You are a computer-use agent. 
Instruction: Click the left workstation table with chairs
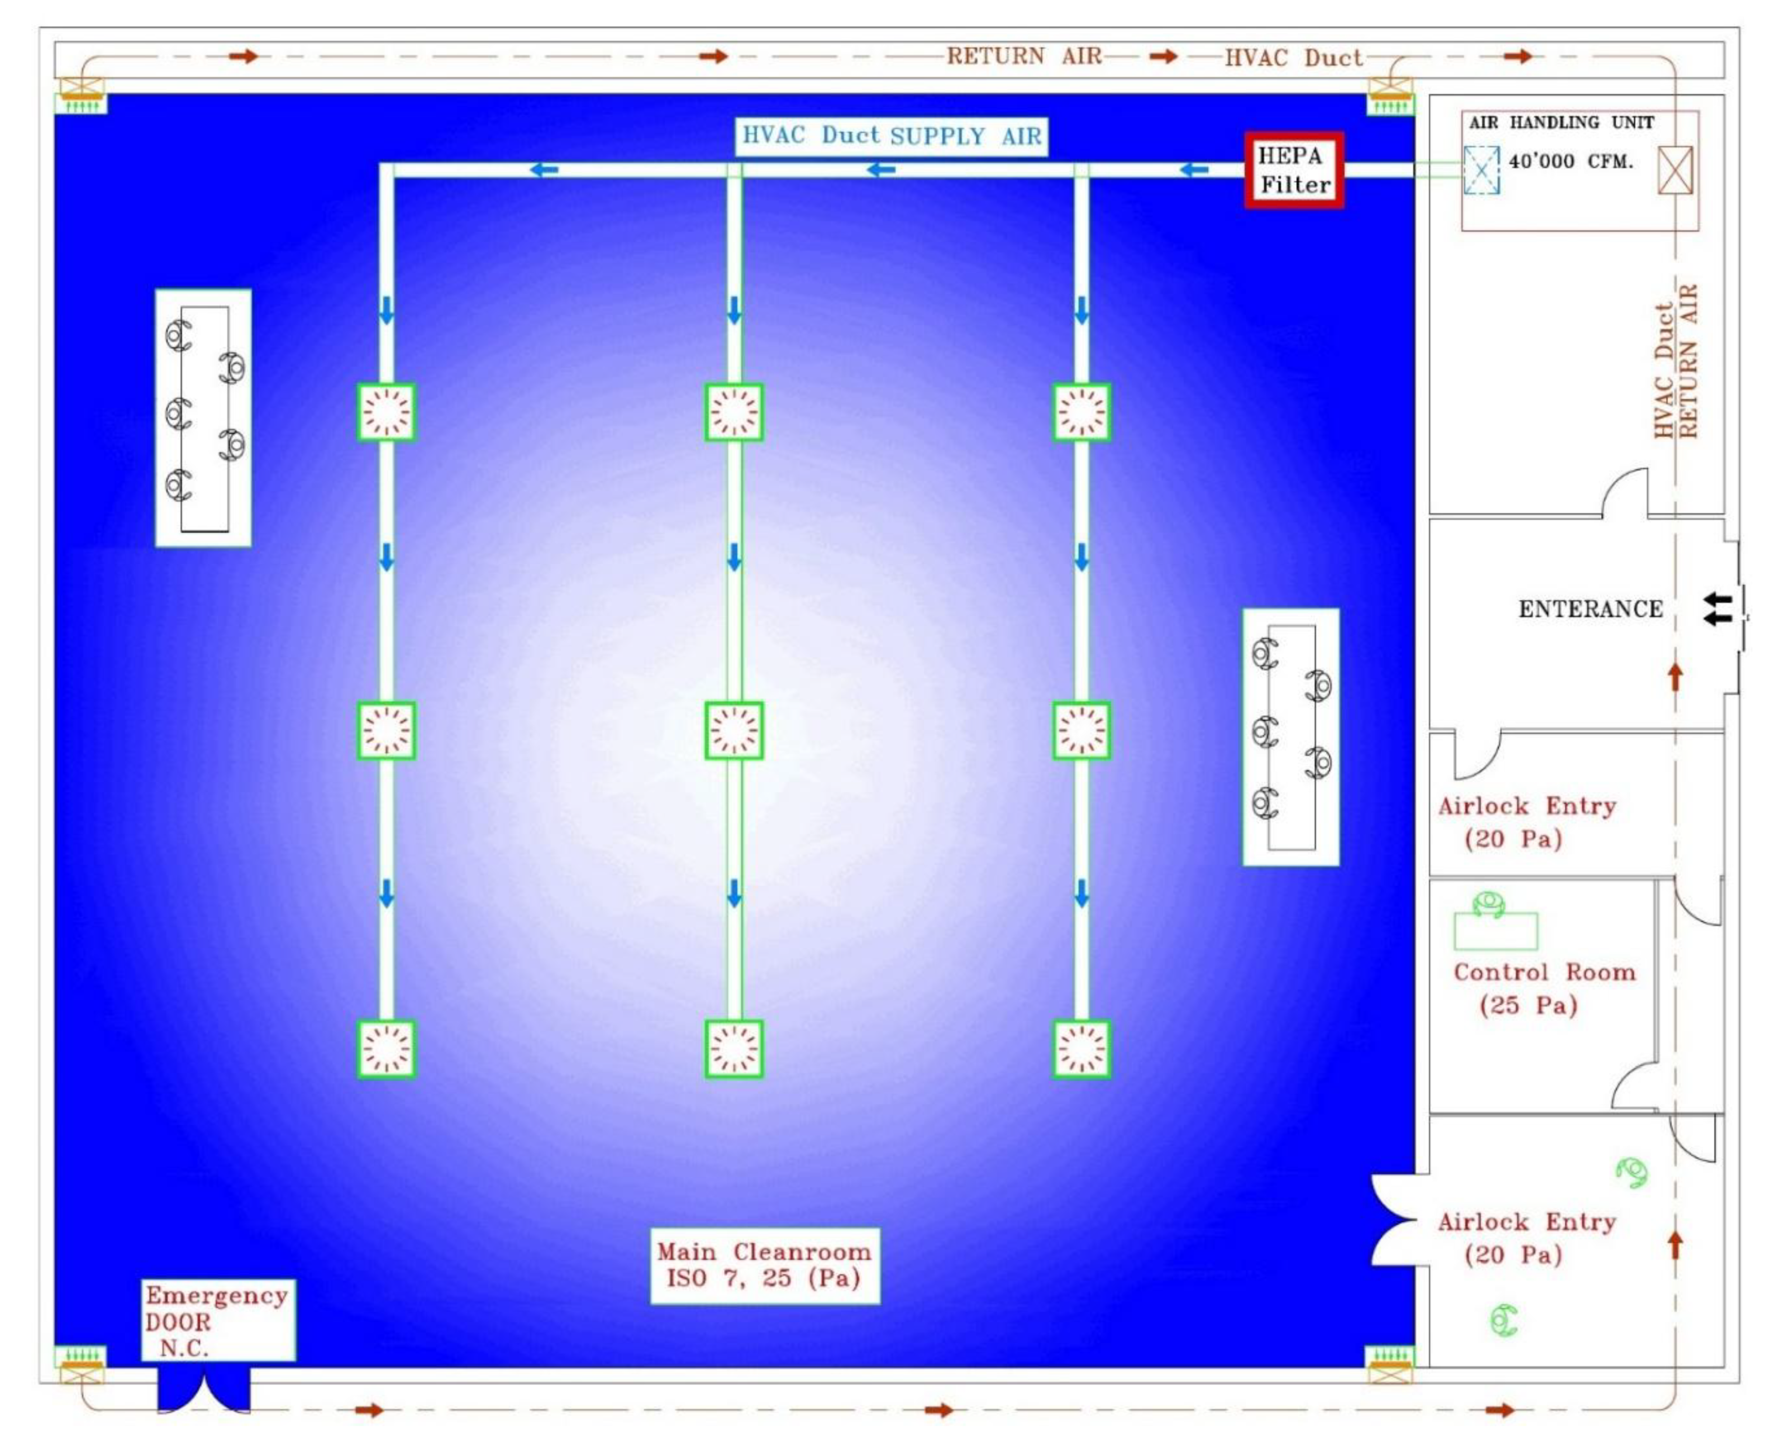[x=204, y=418]
